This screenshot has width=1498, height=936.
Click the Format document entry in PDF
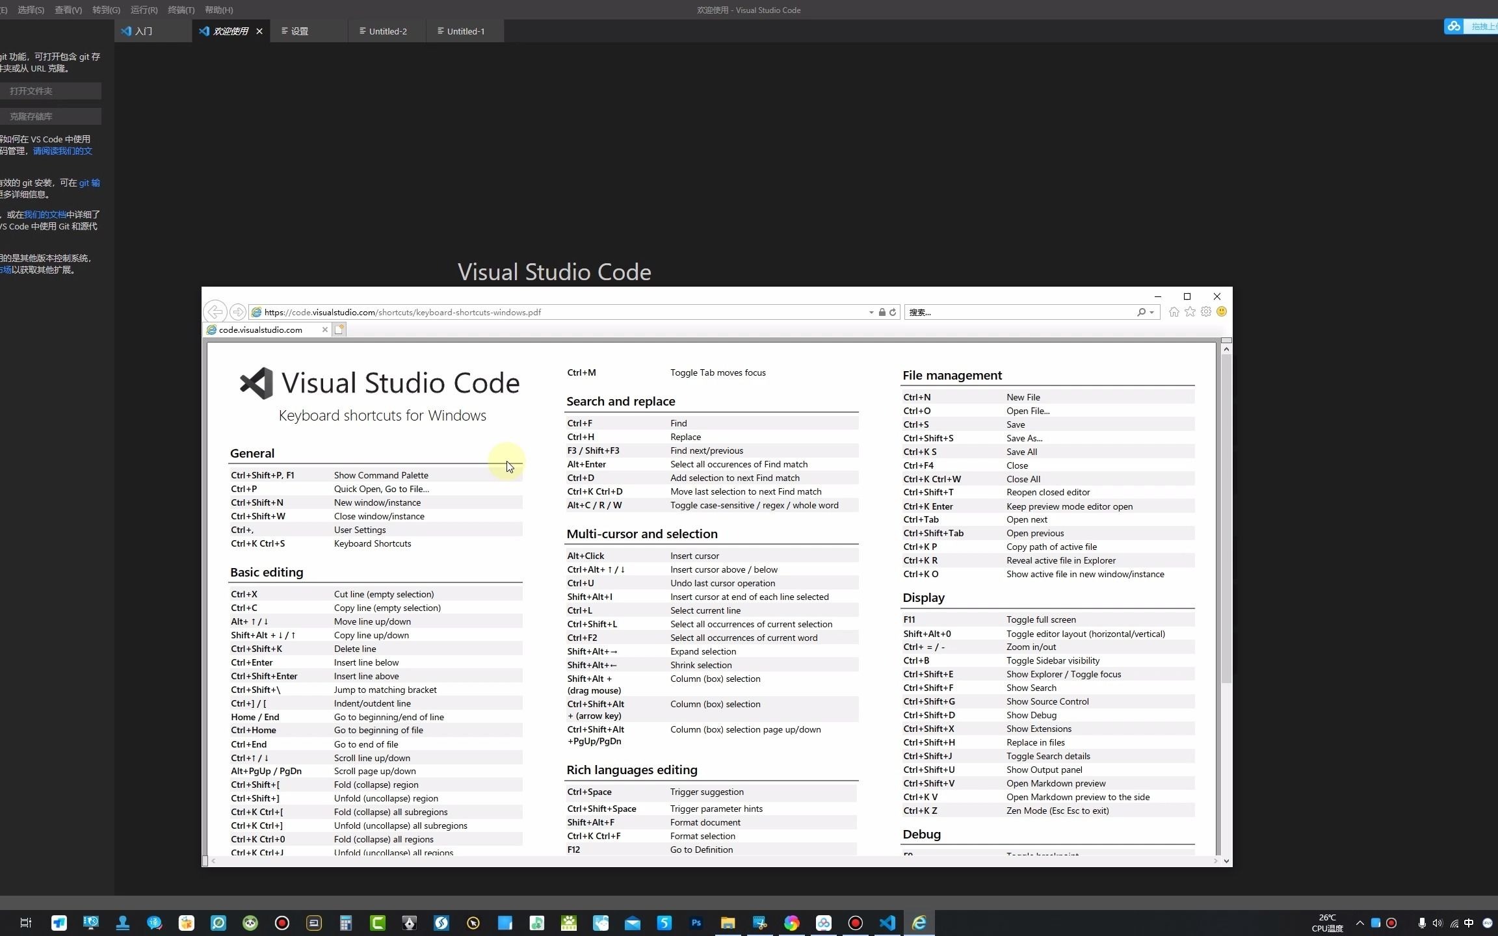coord(705,822)
